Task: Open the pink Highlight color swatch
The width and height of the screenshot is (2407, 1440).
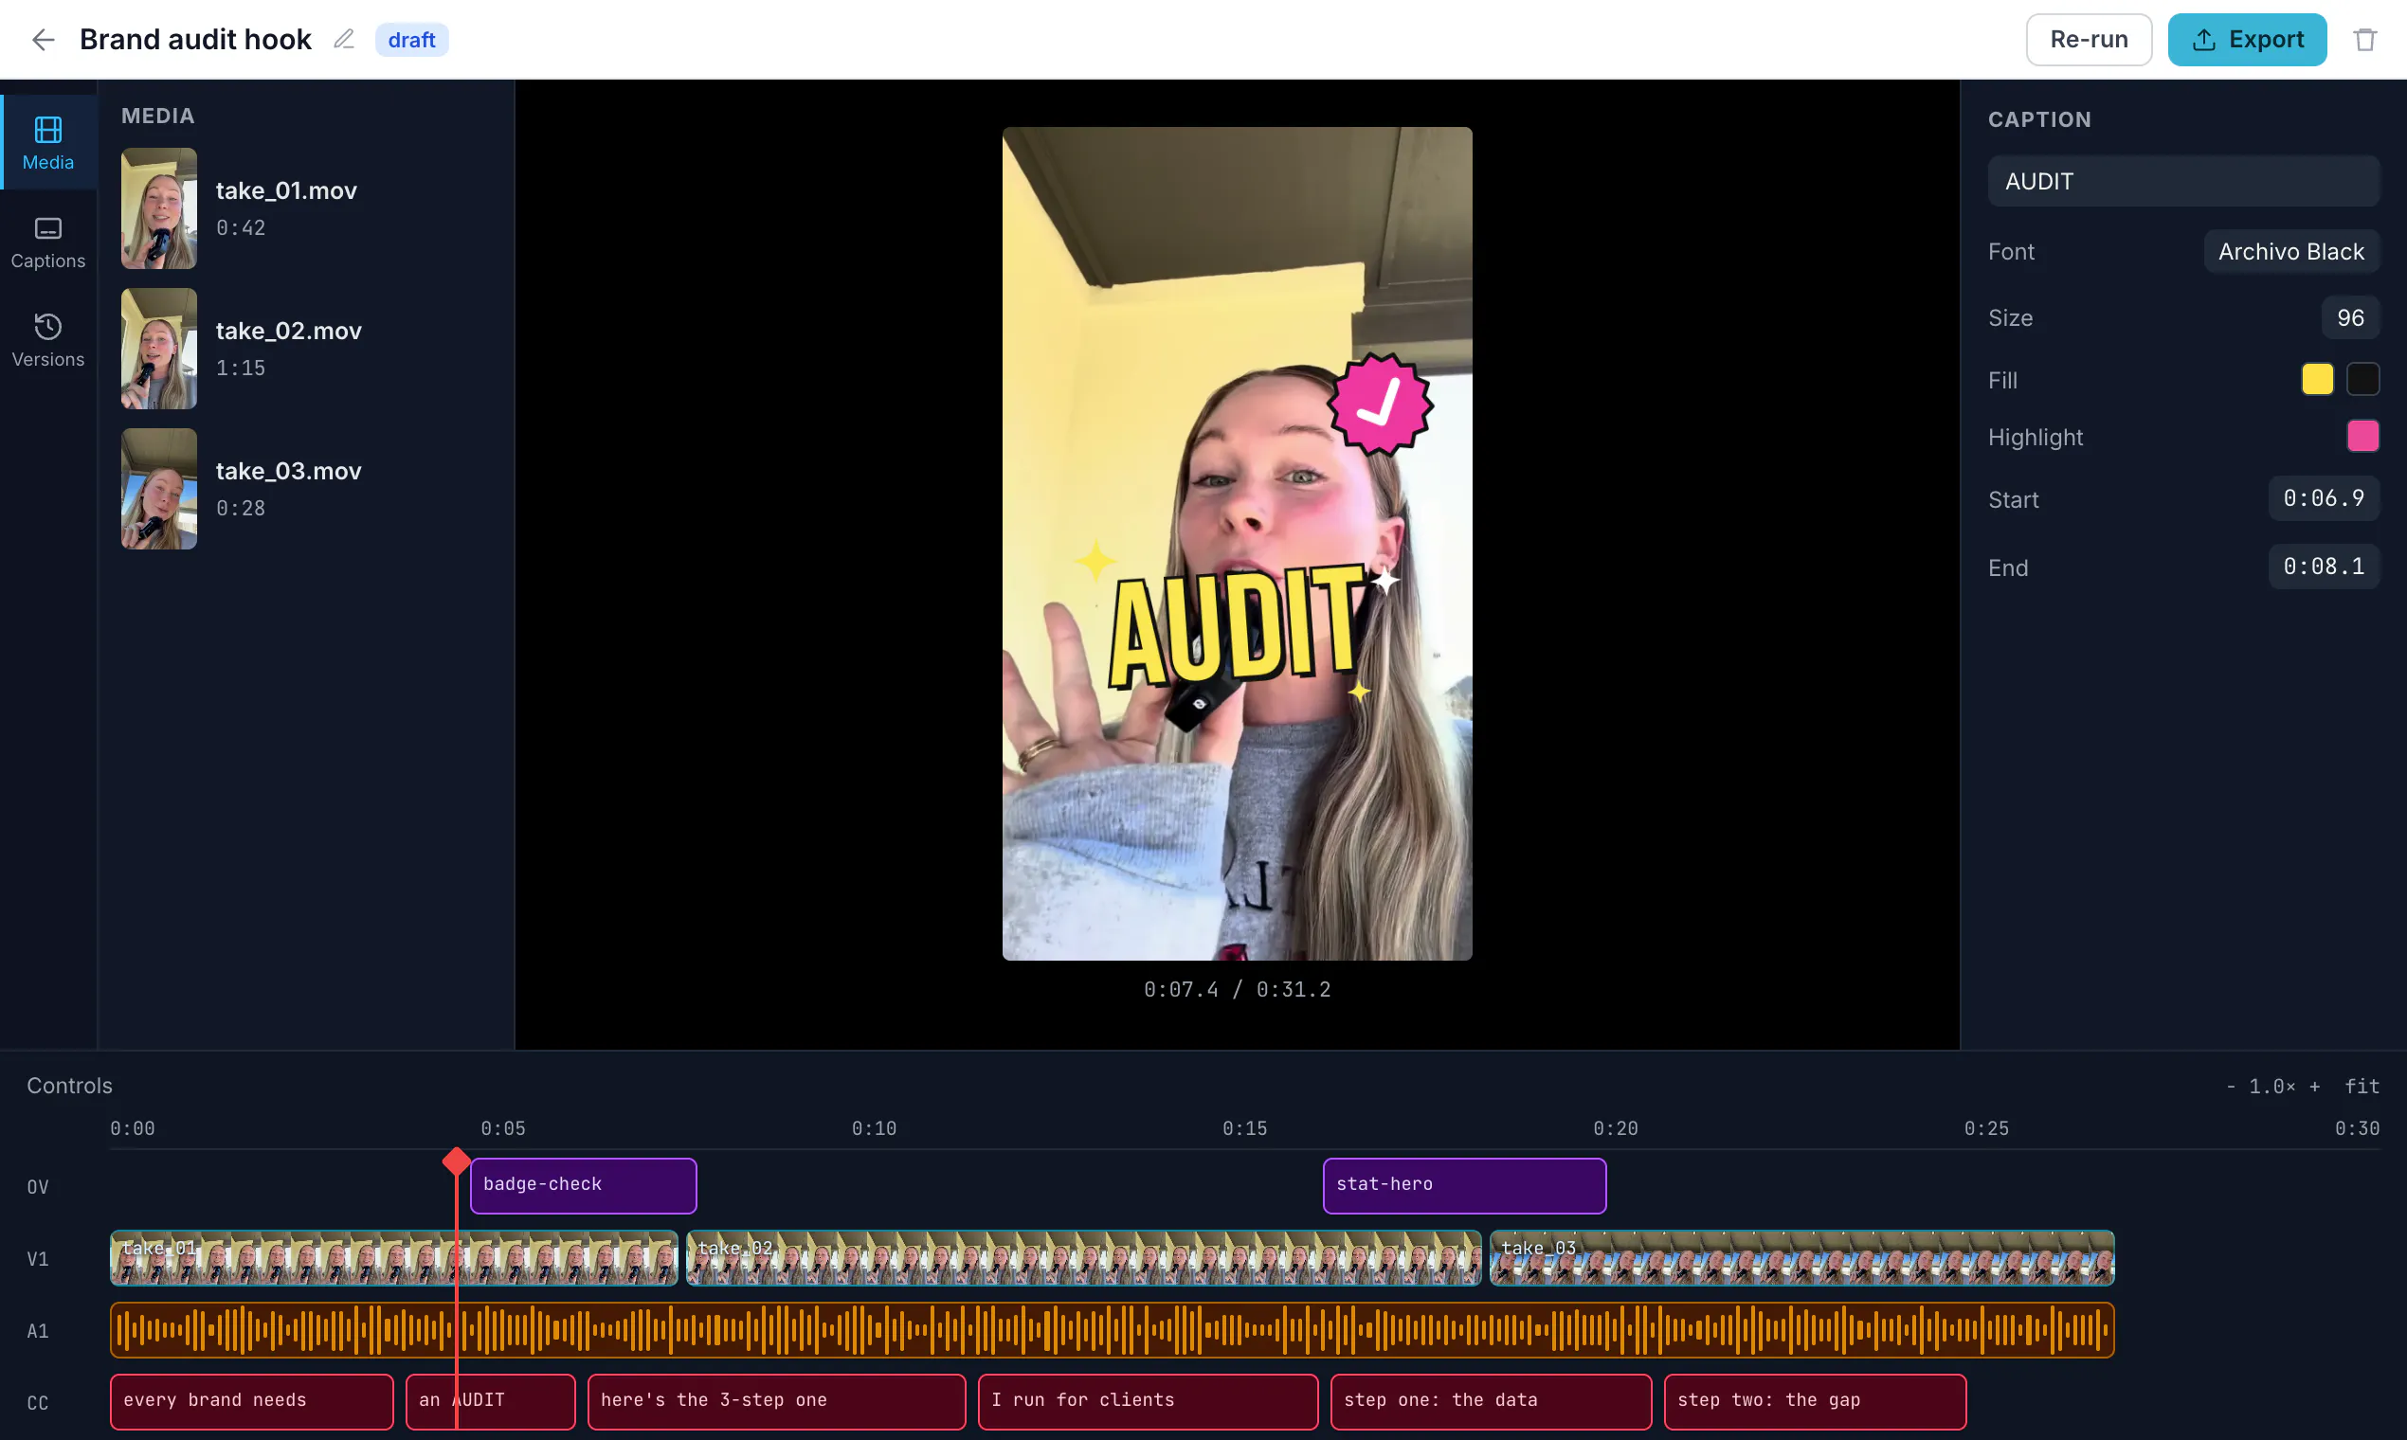Action: (2362, 437)
